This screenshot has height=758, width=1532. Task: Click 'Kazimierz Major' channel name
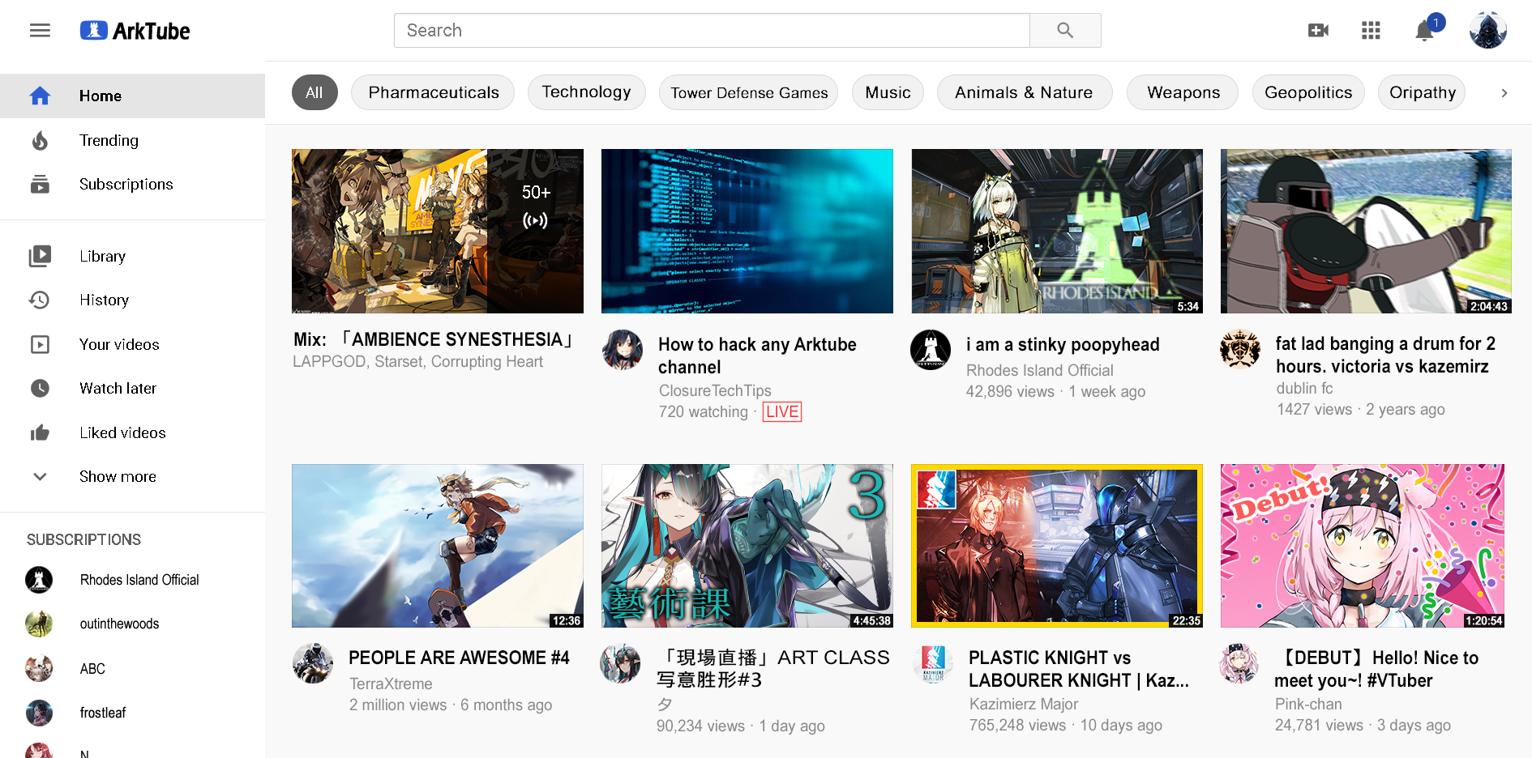pyautogui.click(x=1024, y=704)
